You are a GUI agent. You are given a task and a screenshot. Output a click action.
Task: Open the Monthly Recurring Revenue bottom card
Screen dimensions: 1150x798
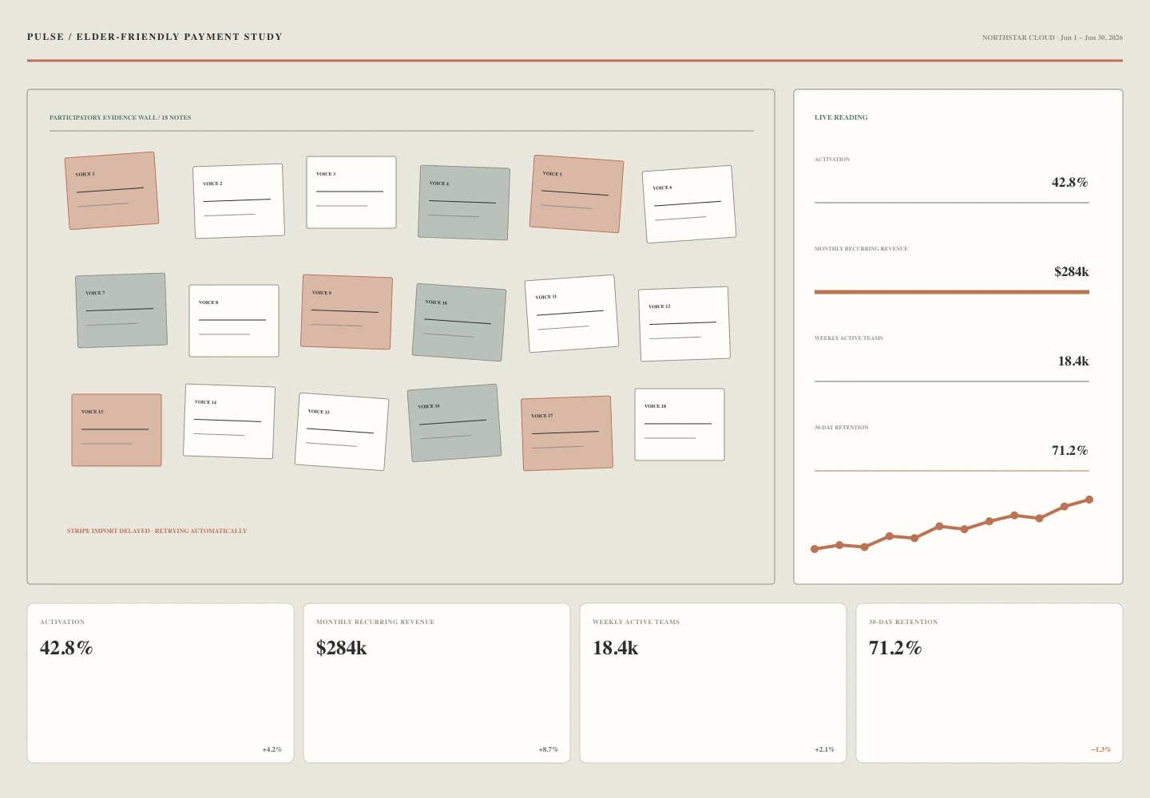pyautogui.click(x=437, y=683)
